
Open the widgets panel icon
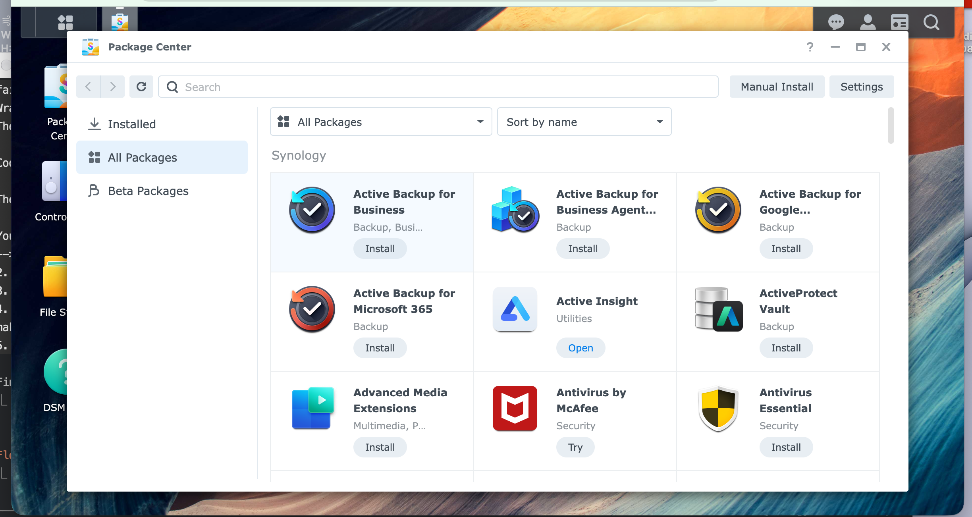pyautogui.click(x=899, y=22)
